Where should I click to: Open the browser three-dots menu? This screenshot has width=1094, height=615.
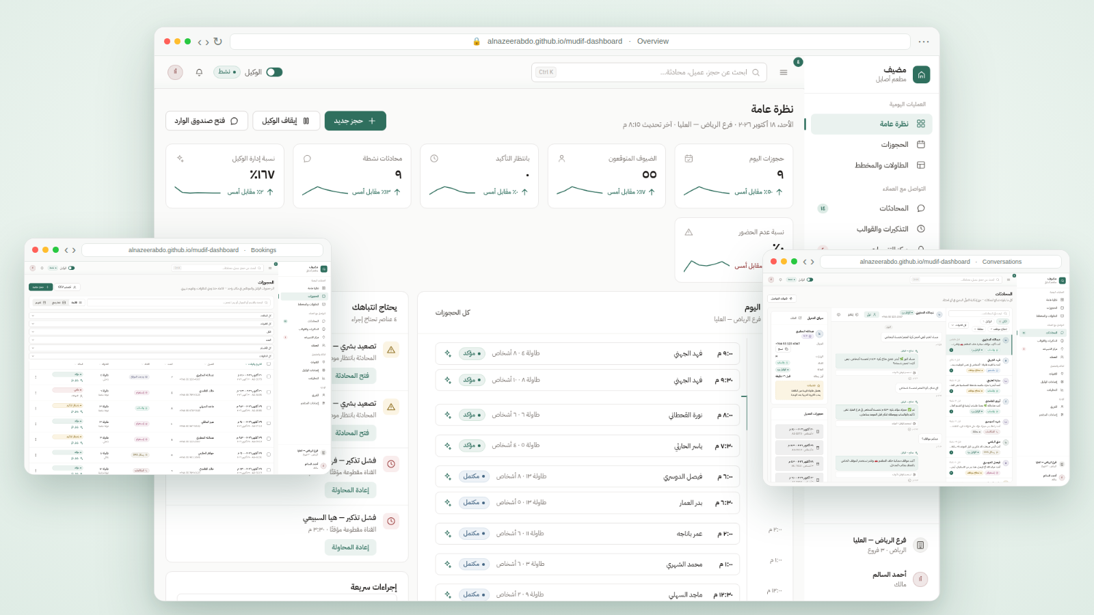[924, 42]
